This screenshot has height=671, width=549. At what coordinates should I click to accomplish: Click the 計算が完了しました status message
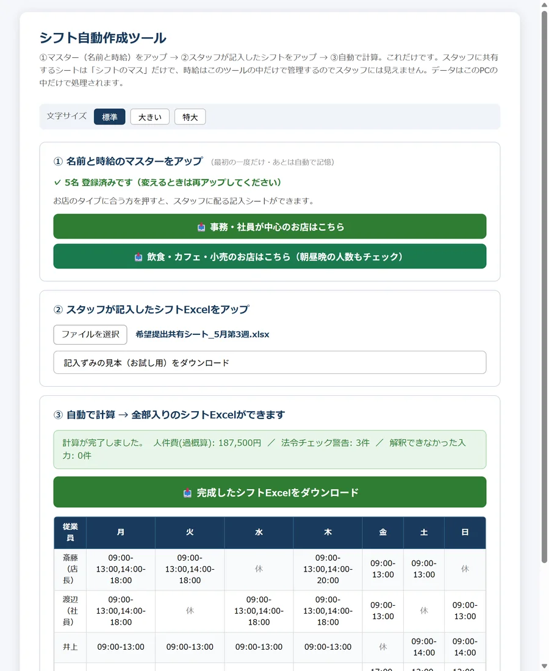pos(270,450)
